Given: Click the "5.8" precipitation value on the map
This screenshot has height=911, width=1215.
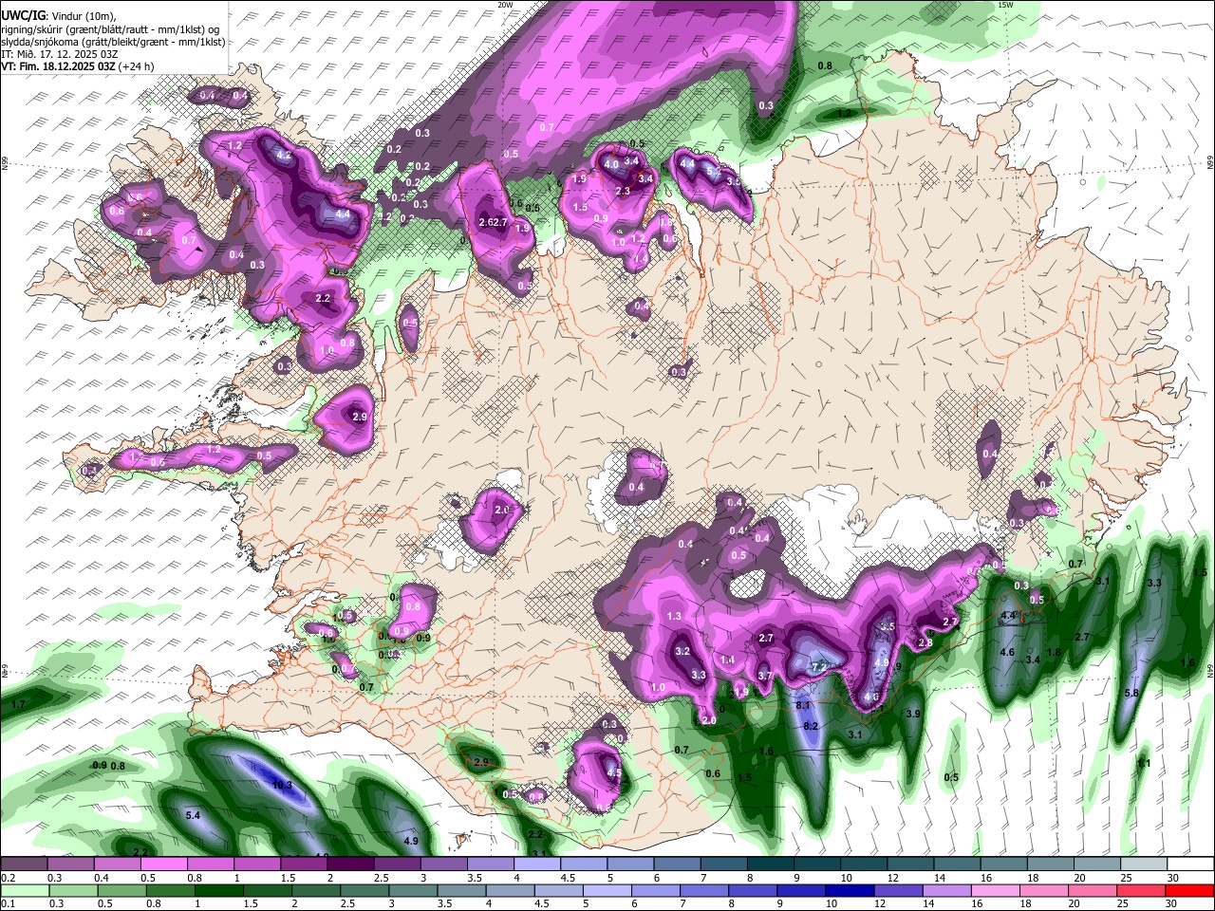Looking at the screenshot, I should coord(1131,694).
